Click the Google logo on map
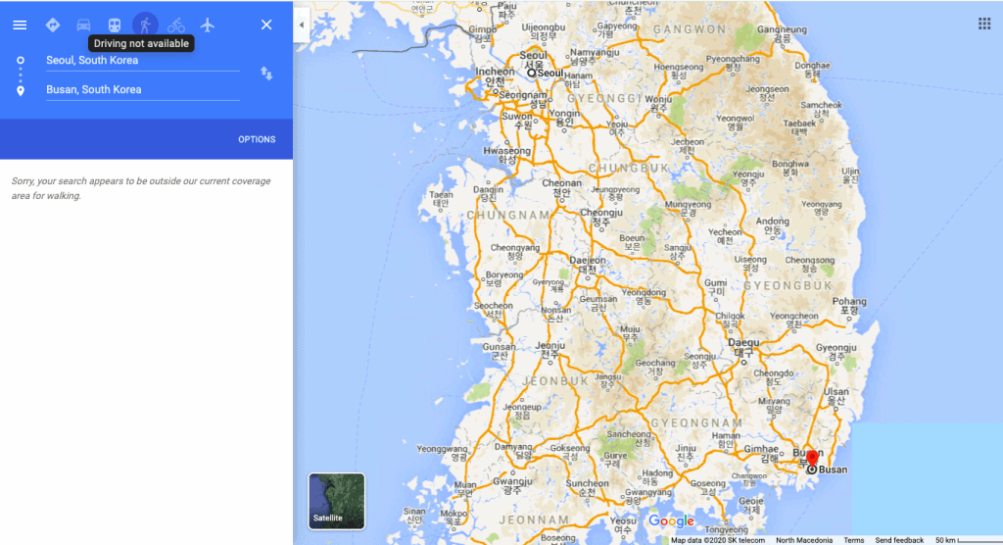This screenshot has height=545, width=1003. [x=672, y=521]
